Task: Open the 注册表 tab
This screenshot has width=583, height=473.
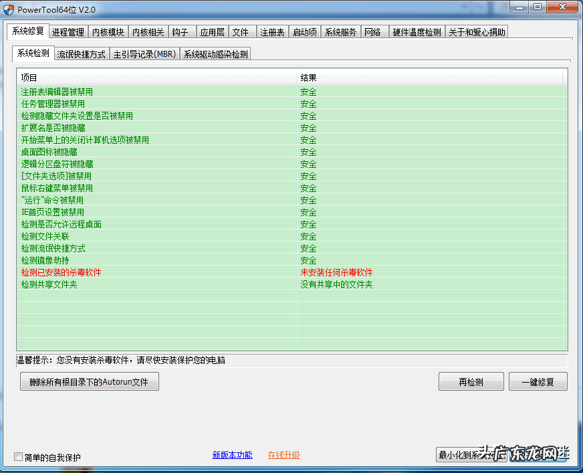Action: click(x=271, y=31)
